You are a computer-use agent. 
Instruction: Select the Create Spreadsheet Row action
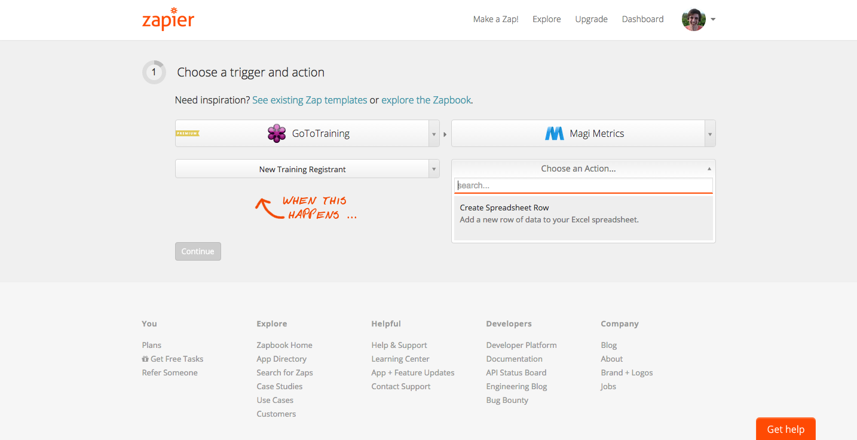click(583, 213)
